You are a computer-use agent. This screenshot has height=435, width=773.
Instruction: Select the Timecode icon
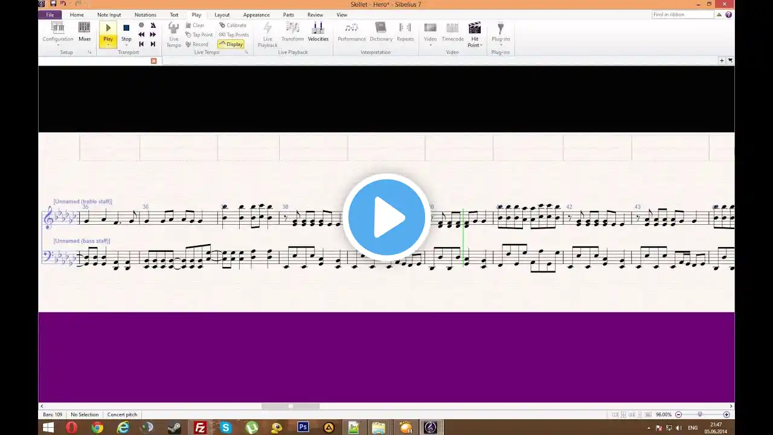(x=452, y=32)
